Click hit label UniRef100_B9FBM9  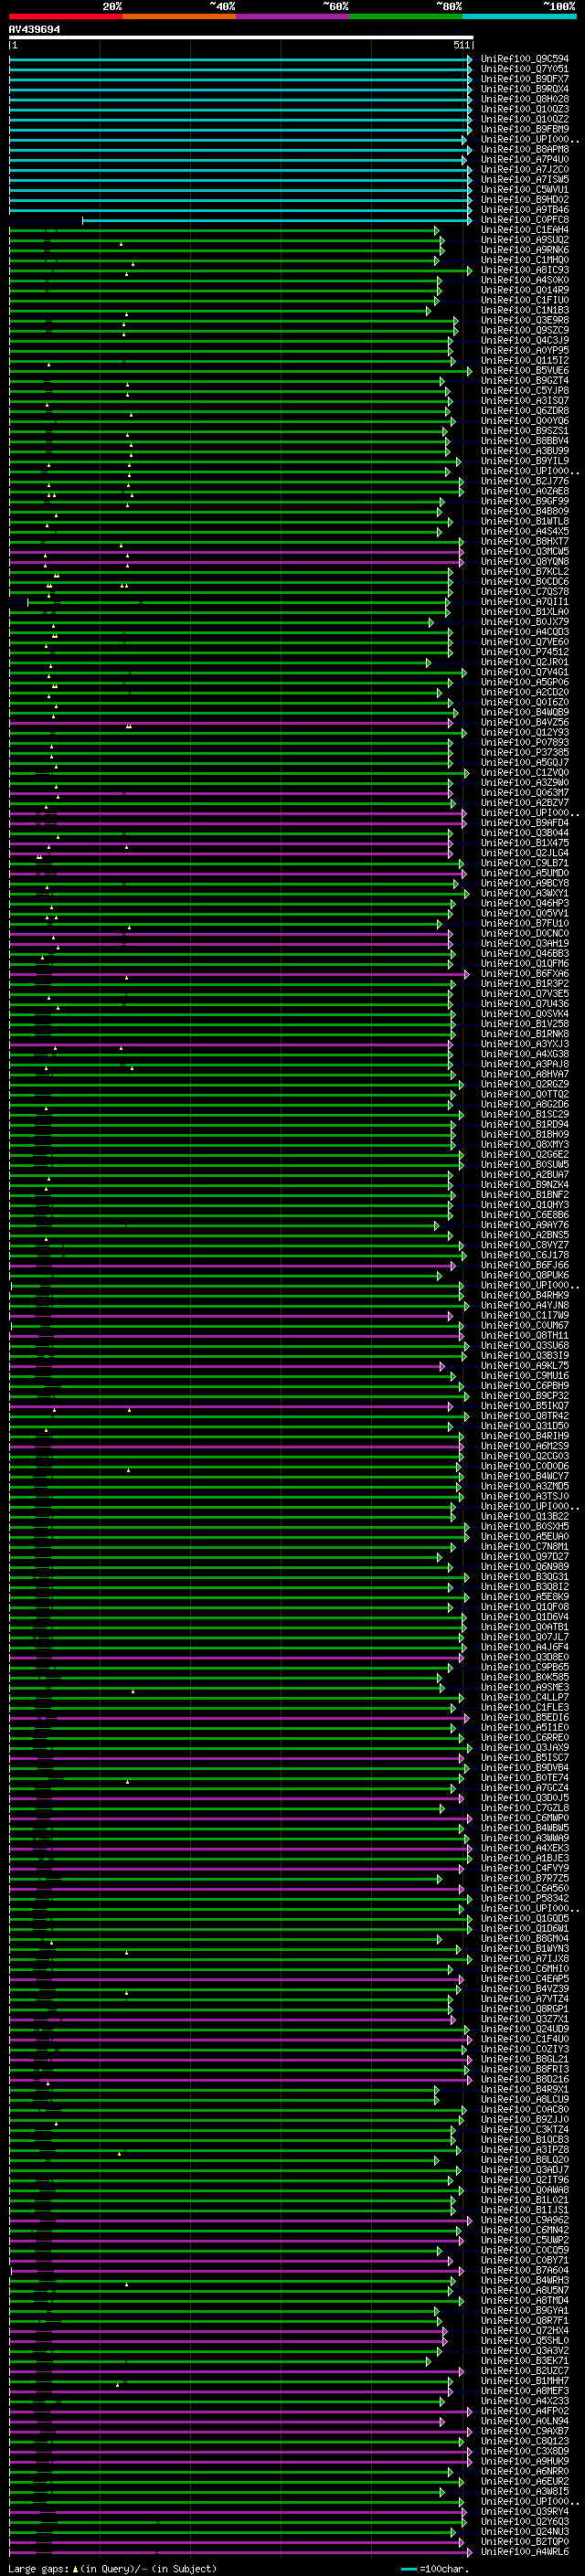coord(524,129)
